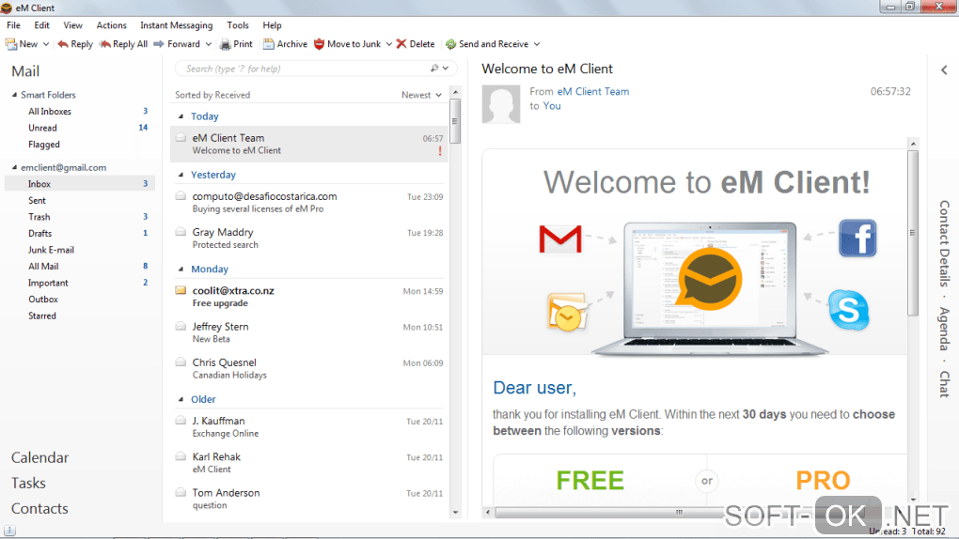
Task: Select the Inbox folder
Action: coord(80,183)
